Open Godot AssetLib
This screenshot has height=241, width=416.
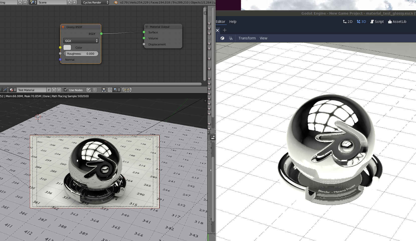click(x=397, y=22)
